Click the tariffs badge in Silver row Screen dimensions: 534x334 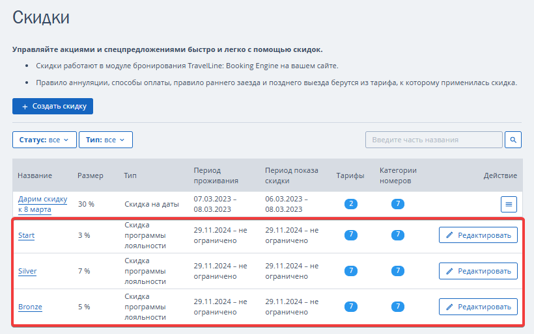351,271
